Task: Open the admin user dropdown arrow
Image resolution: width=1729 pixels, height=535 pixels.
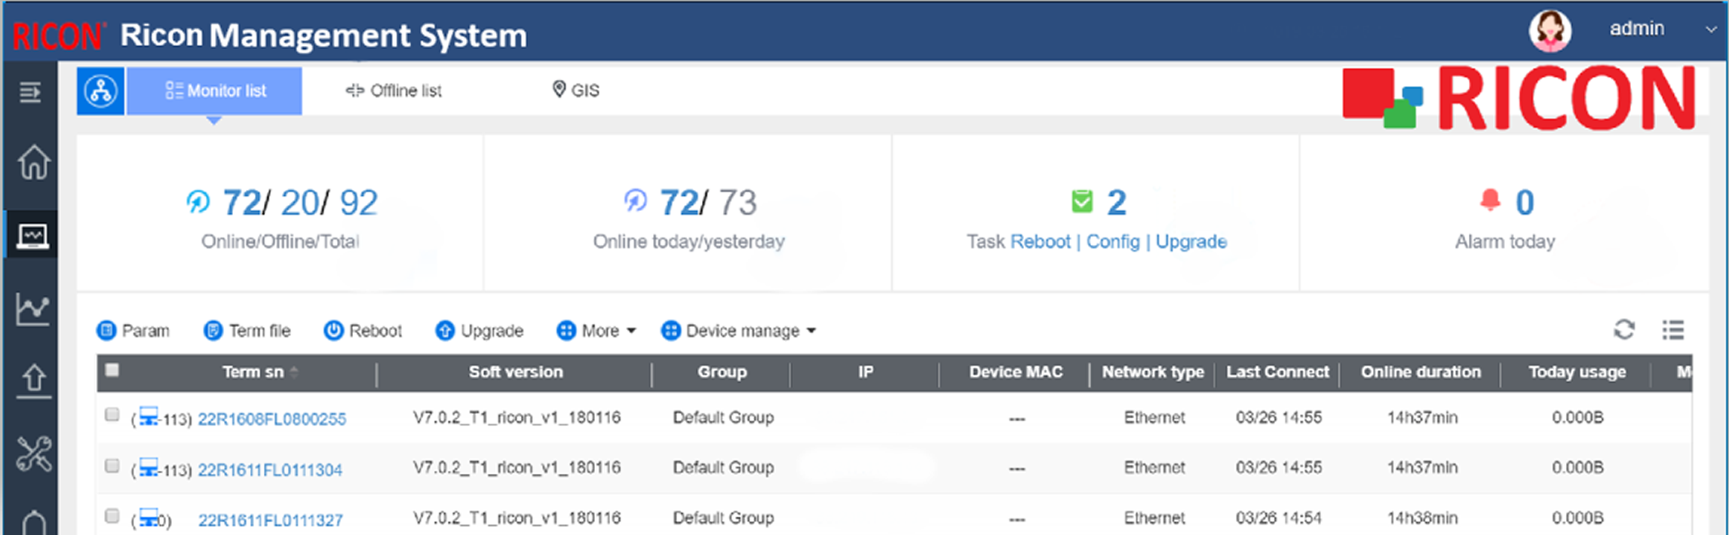Action: point(1710,29)
